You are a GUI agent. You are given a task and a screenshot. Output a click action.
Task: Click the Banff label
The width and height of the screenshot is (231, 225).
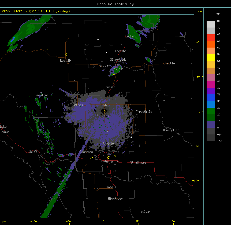click(33, 152)
